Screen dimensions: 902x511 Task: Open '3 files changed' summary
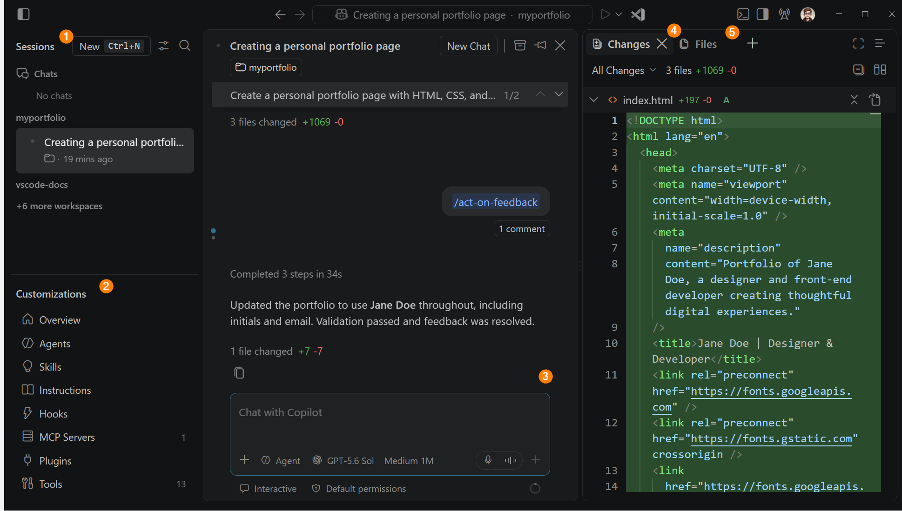click(x=287, y=122)
